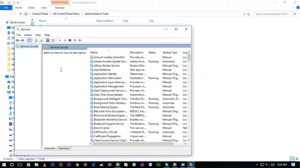The image size is (300, 168).
Task: Toggle the Show/Hide Action Pane icon
Action: (x=53, y=41)
